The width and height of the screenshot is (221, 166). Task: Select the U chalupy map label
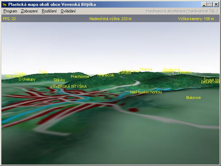click(27, 79)
